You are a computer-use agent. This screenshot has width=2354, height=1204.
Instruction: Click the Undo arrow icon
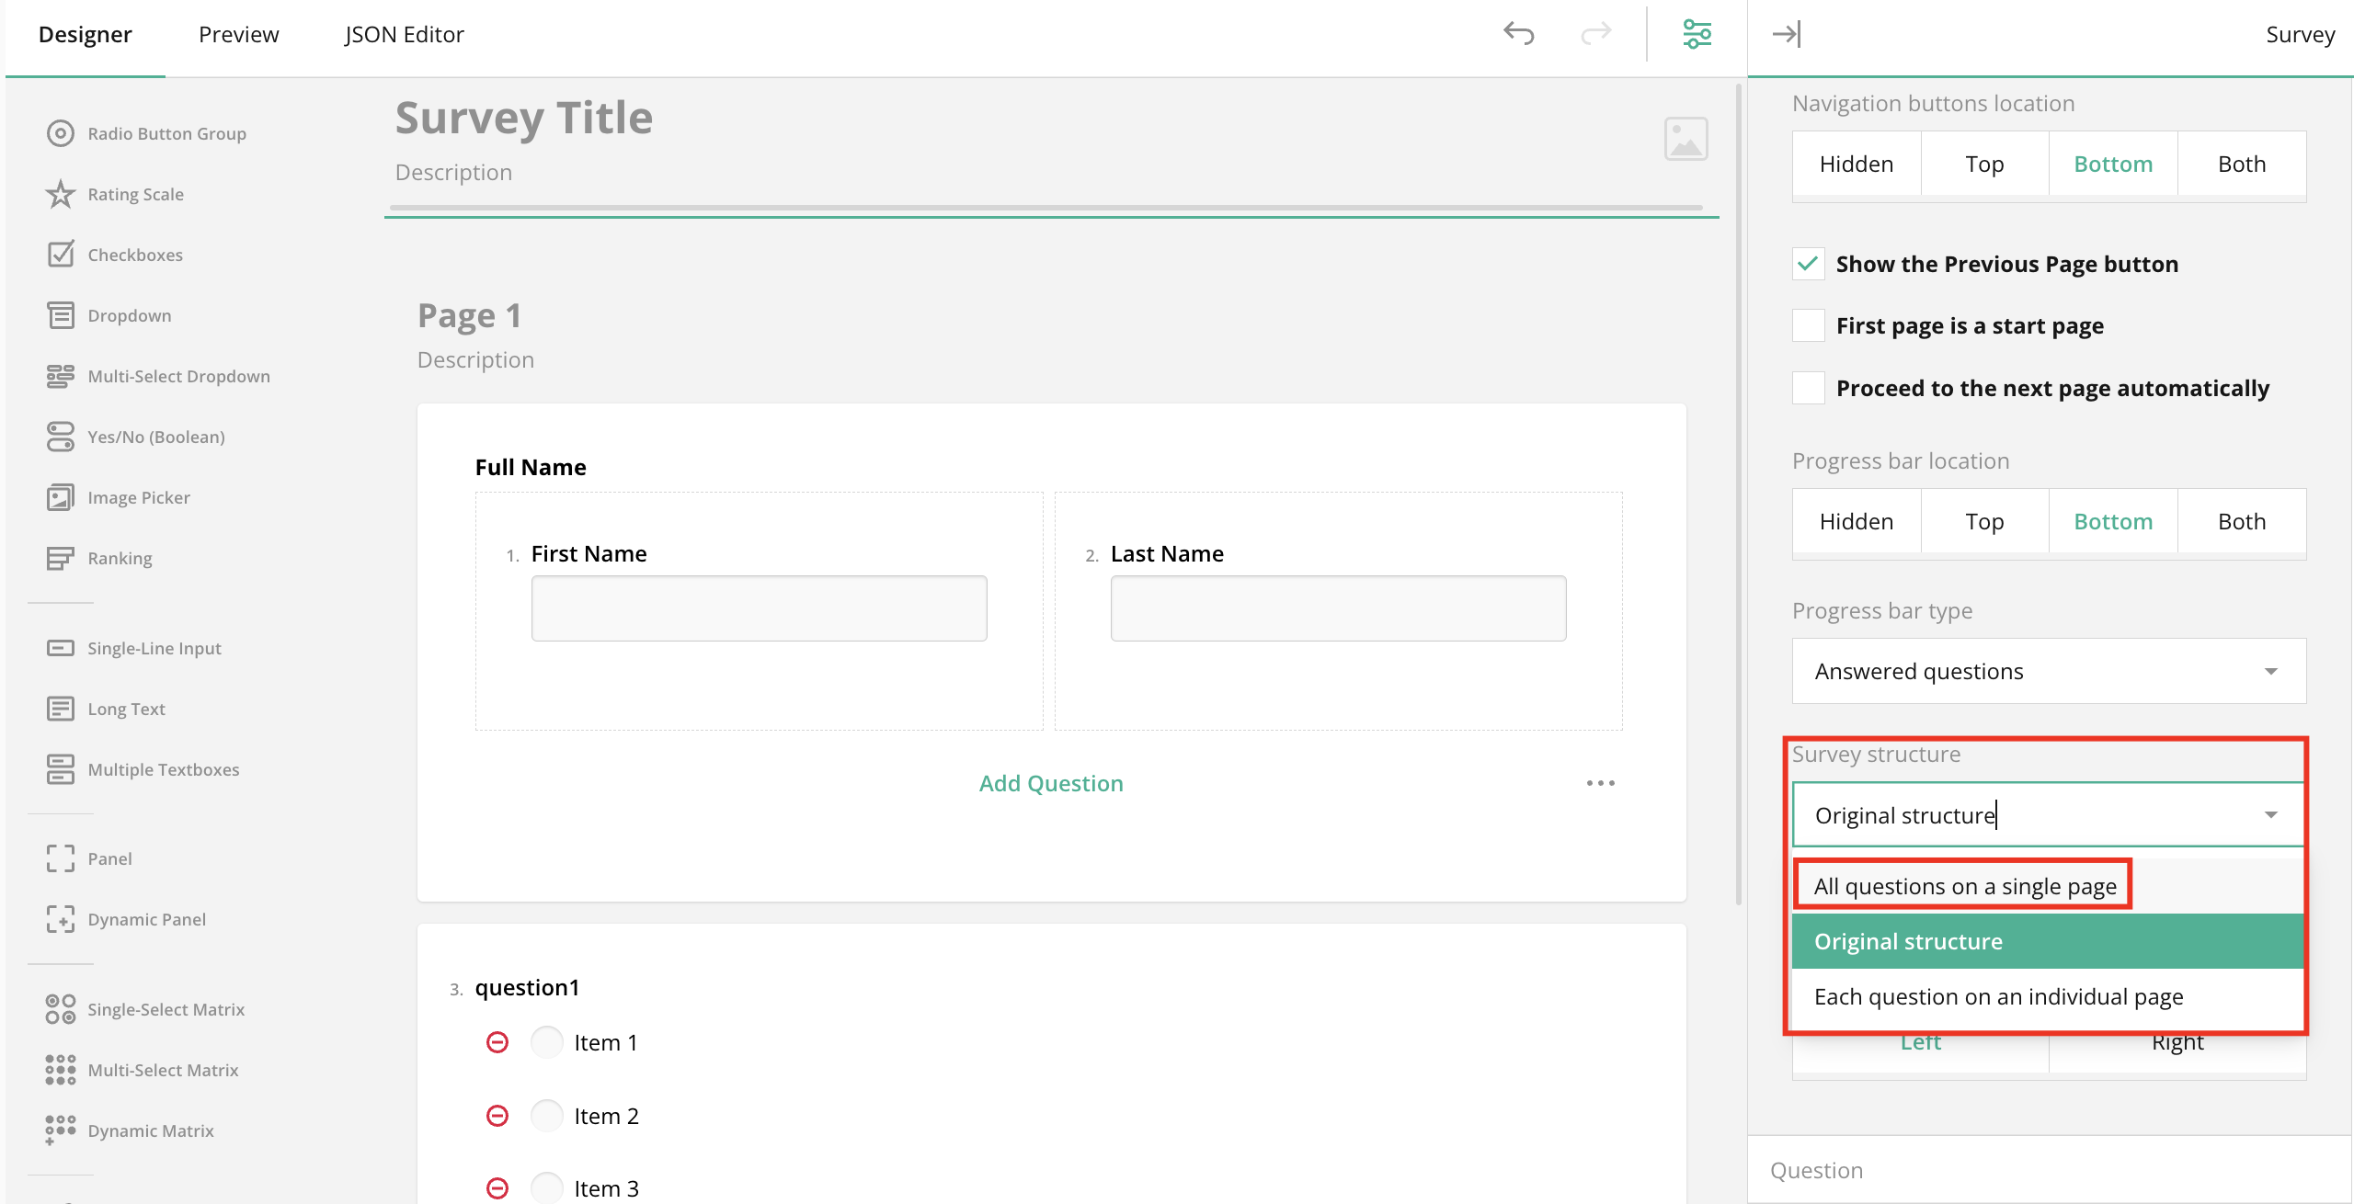1519,34
